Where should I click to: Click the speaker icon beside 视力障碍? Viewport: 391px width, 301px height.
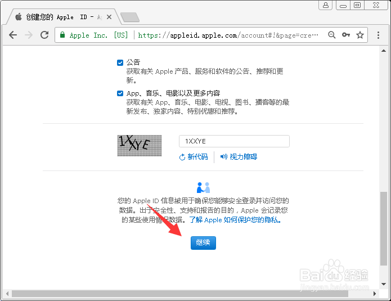(x=224, y=156)
